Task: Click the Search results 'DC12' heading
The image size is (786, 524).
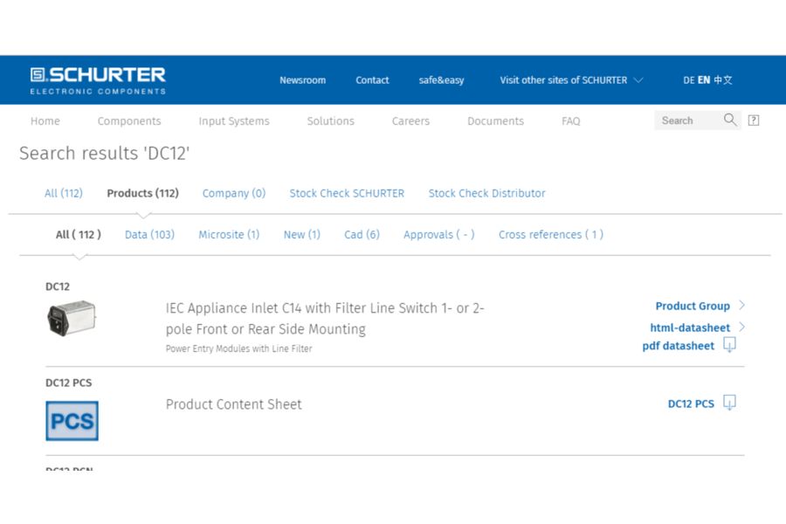Action: tap(104, 153)
